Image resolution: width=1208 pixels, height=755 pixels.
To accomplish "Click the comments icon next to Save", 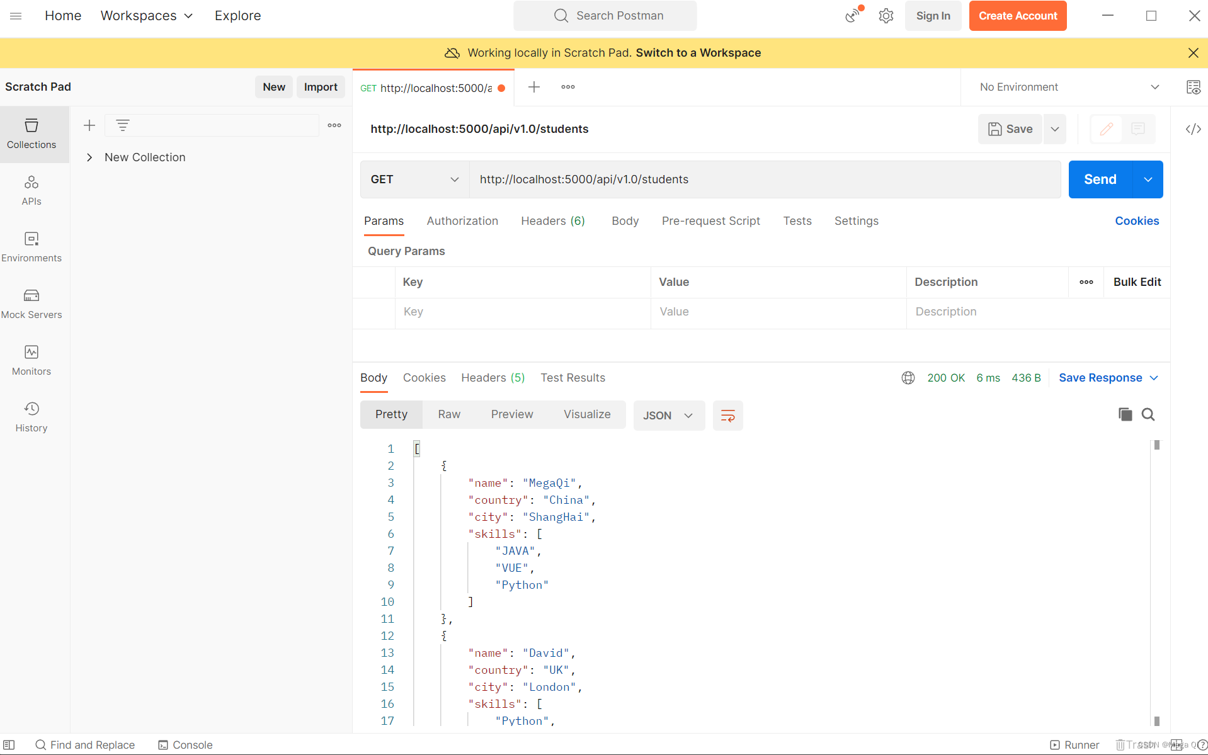I will (1137, 129).
